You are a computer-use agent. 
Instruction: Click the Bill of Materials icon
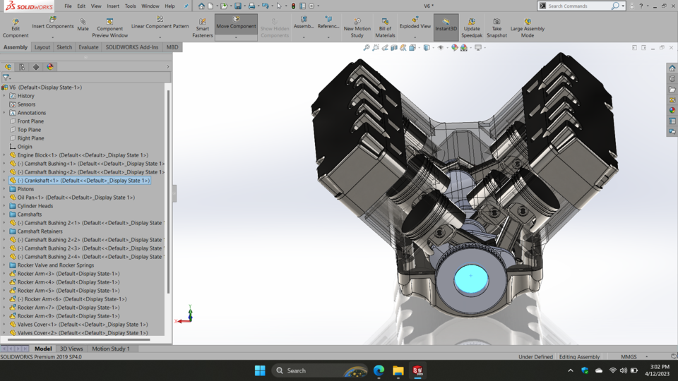pos(385,28)
